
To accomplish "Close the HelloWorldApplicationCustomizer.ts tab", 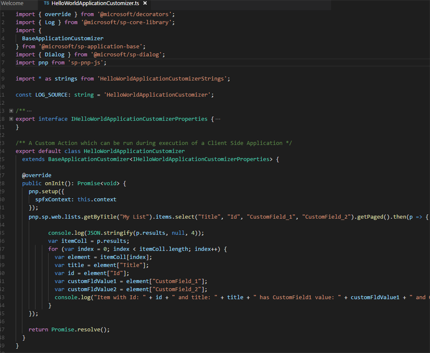I will click(145, 3).
